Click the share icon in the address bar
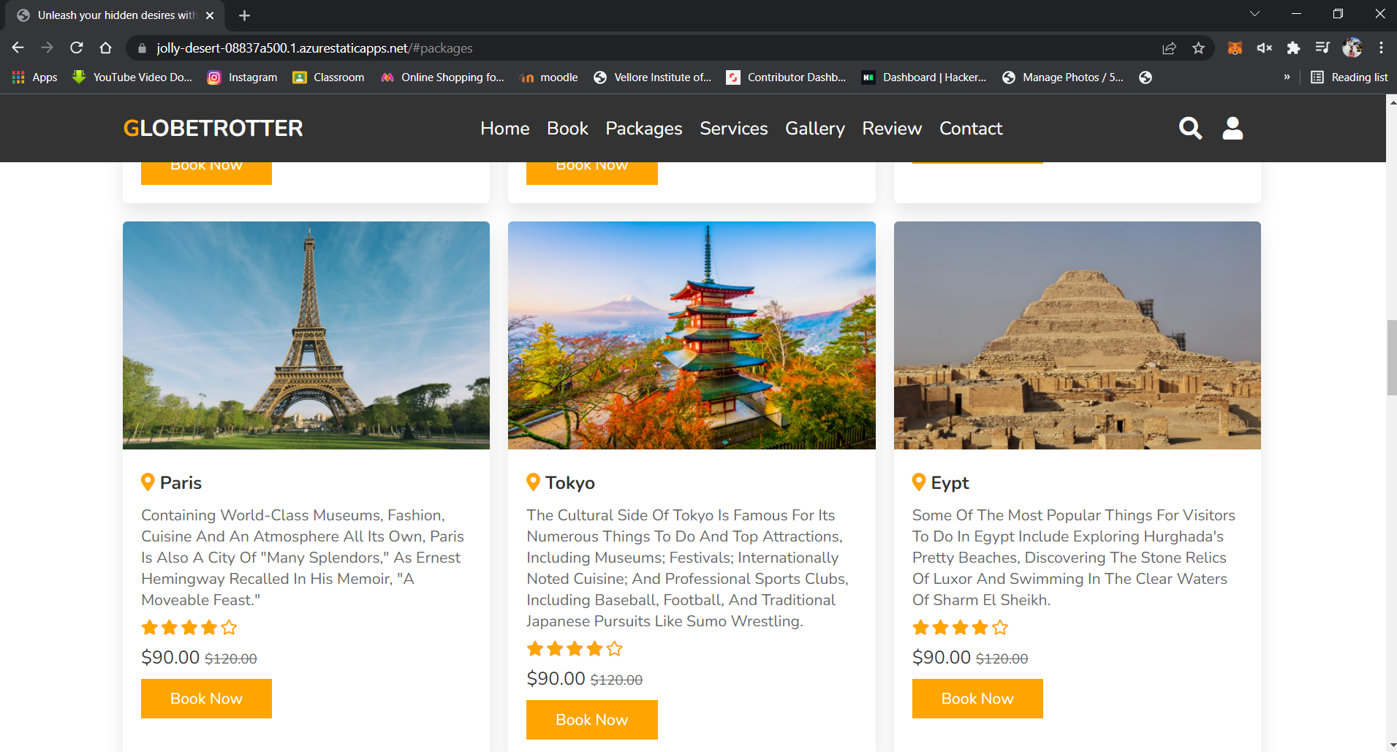The width and height of the screenshot is (1397, 752). pyautogui.click(x=1170, y=48)
